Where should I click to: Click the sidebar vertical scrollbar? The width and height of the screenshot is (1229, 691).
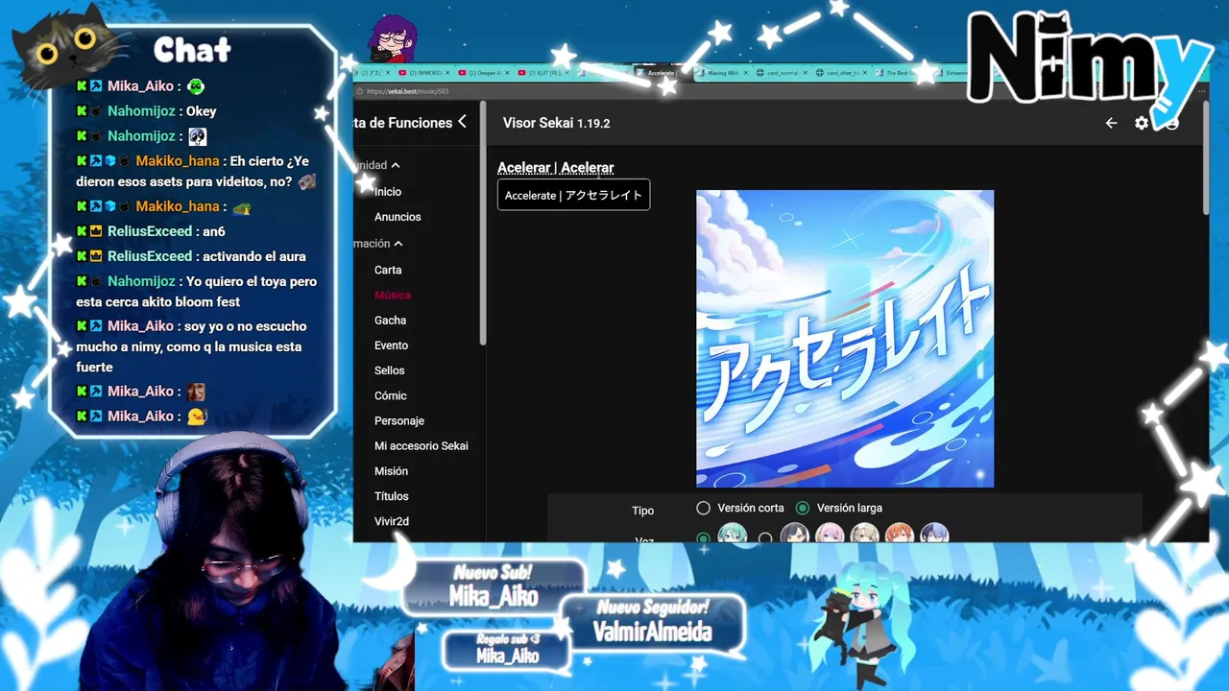(483, 223)
